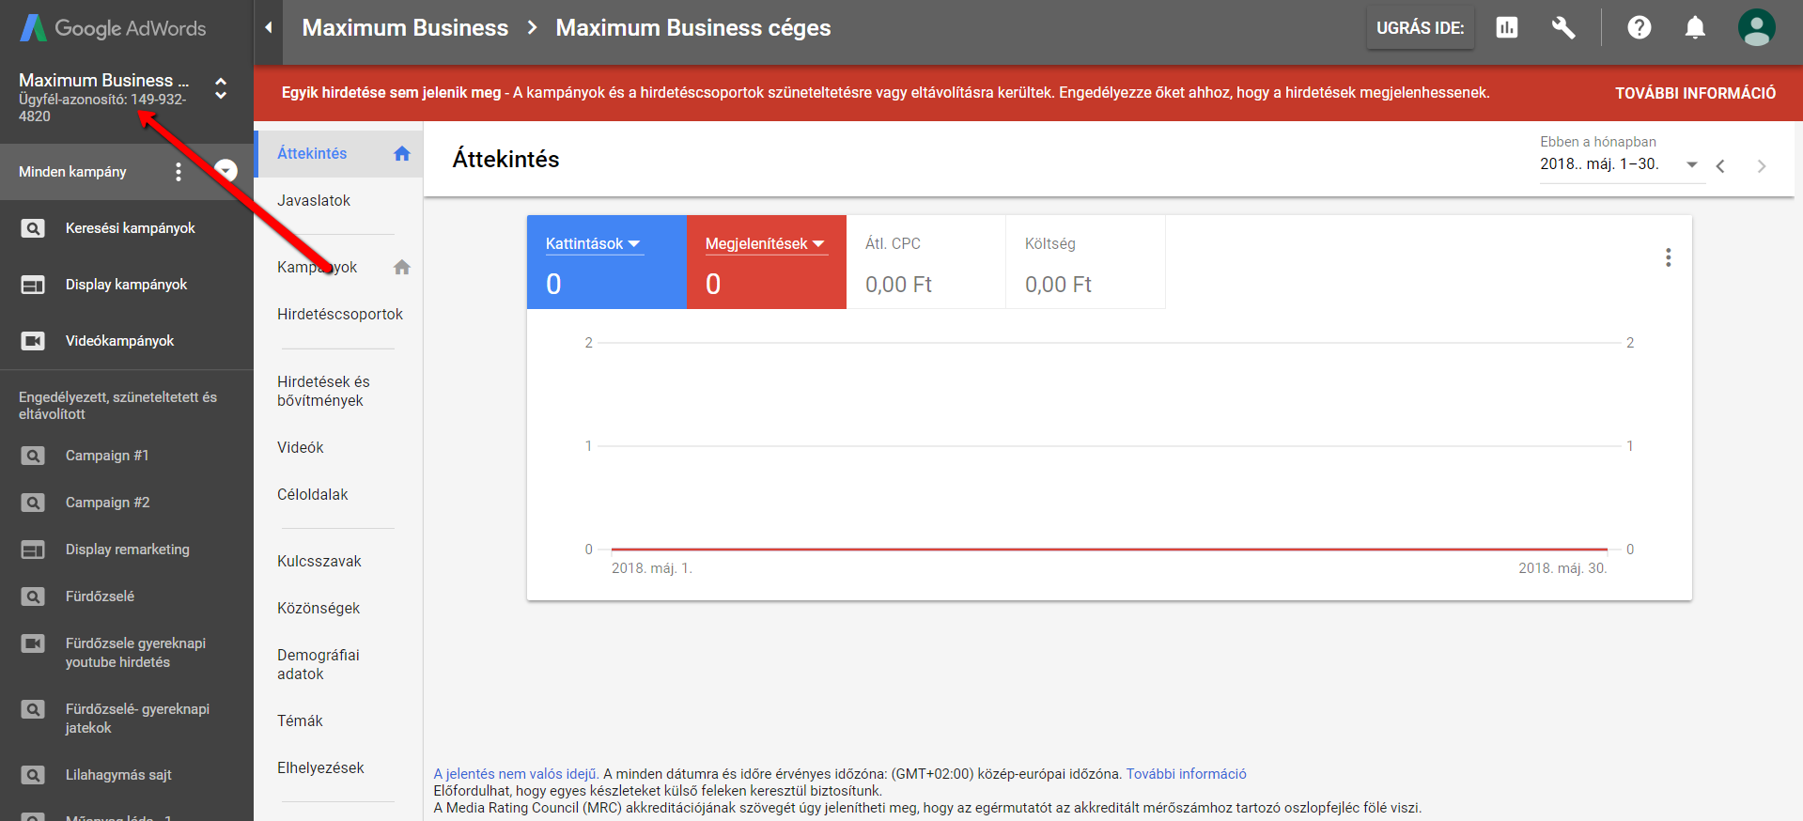Click the search icon beside Fürdőzselé- gyereknapi jatekok
This screenshot has width=1803, height=821.
(x=33, y=709)
